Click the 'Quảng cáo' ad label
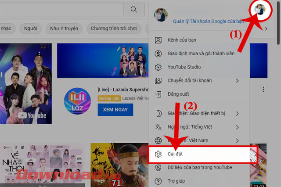The image size is (281, 187). (109, 98)
